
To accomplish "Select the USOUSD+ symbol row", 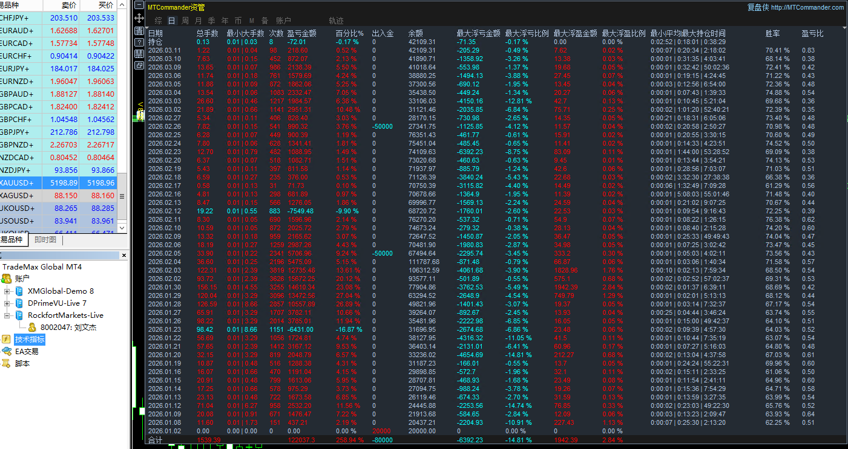I will (59, 221).
